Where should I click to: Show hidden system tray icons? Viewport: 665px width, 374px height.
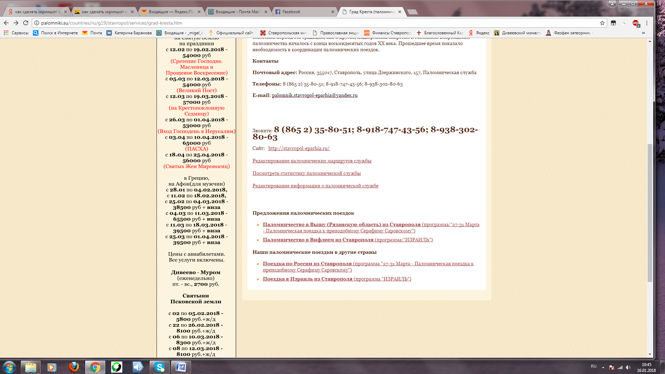603,367
